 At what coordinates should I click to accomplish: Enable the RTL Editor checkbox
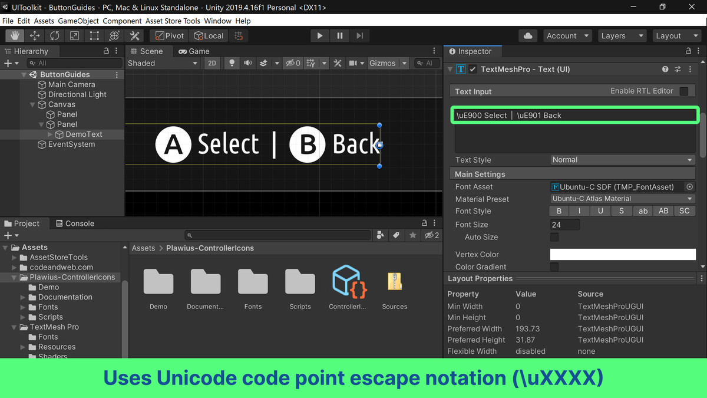tap(684, 91)
